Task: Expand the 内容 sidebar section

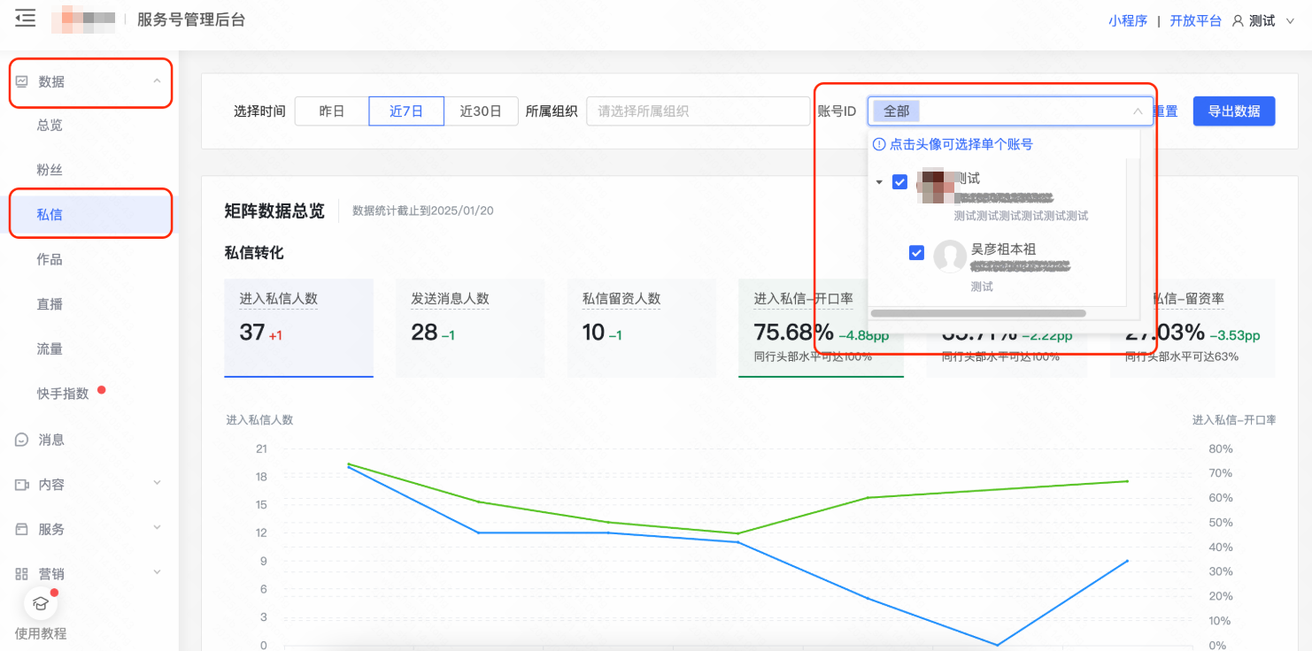Action: pyautogui.click(x=157, y=484)
